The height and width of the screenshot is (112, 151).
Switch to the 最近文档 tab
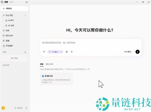click(50, 64)
